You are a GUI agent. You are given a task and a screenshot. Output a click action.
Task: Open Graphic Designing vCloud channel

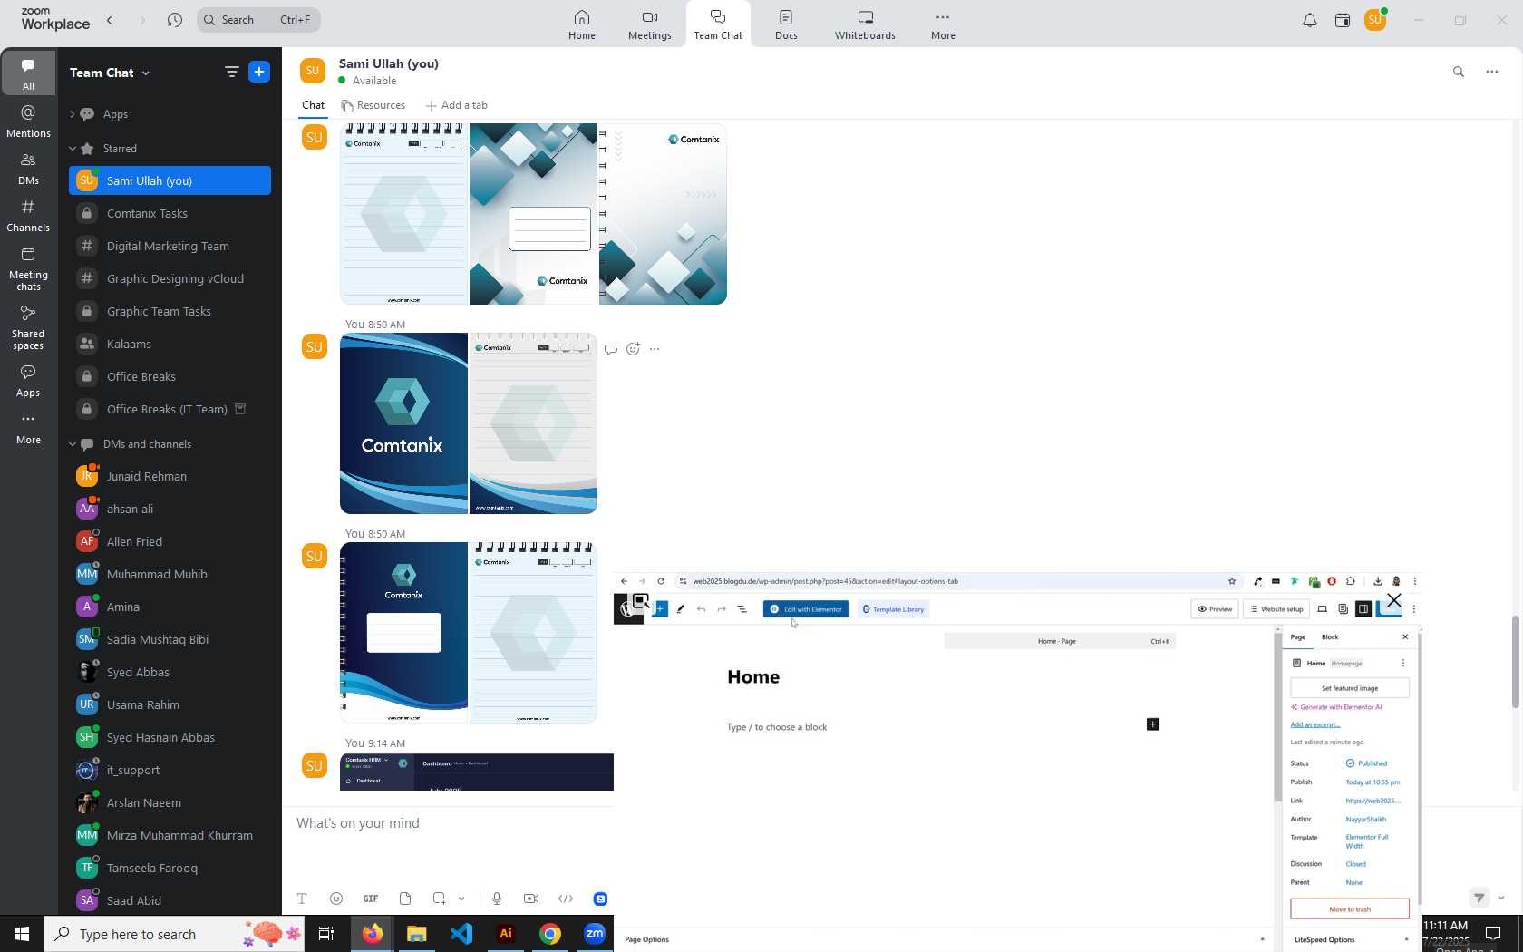click(x=170, y=278)
